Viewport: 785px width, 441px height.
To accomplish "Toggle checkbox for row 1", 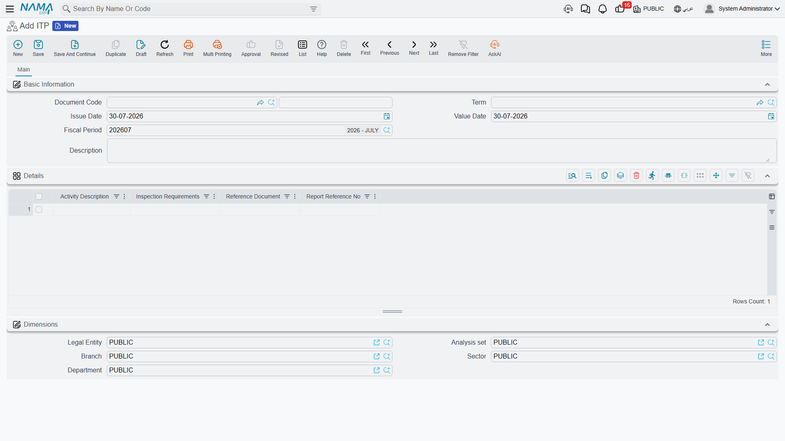I will [x=39, y=209].
